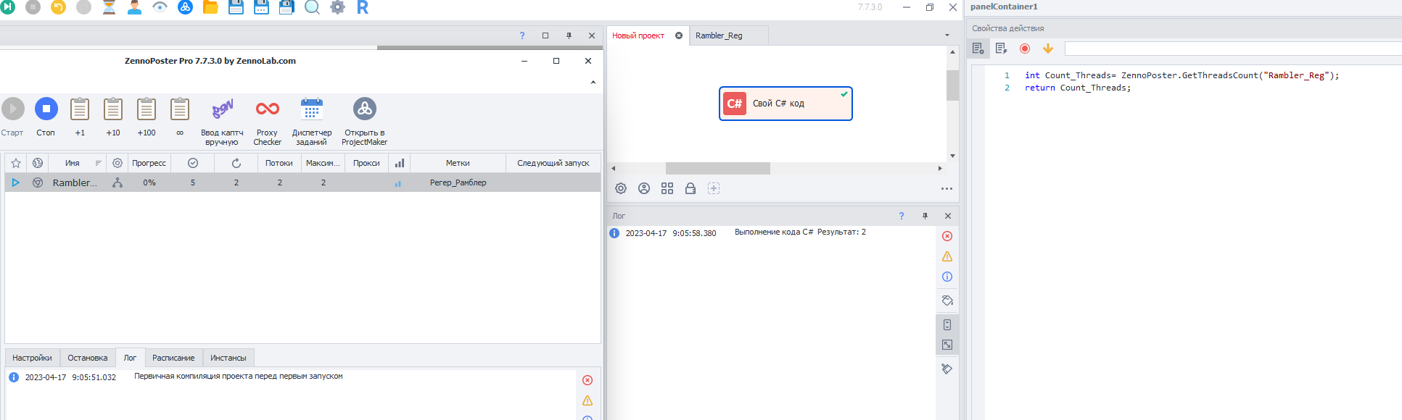Image resolution: width=1402 pixels, height=420 pixels.
Task: Click the canvas horizontal scrollbar thumb
Action: (x=718, y=168)
